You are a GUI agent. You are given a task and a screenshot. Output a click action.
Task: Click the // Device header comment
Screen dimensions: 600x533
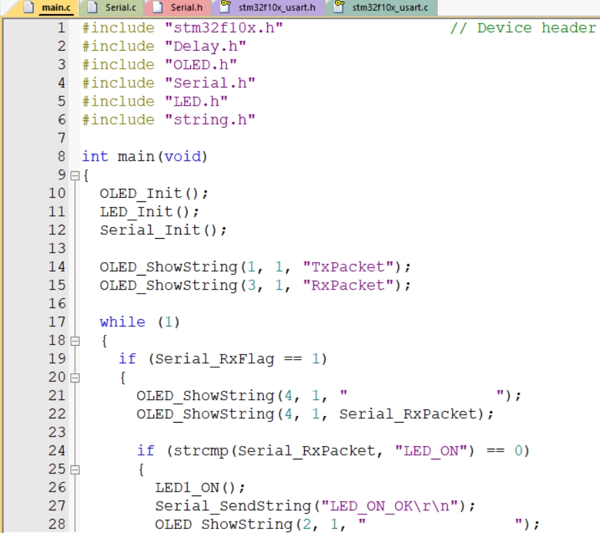524,28
